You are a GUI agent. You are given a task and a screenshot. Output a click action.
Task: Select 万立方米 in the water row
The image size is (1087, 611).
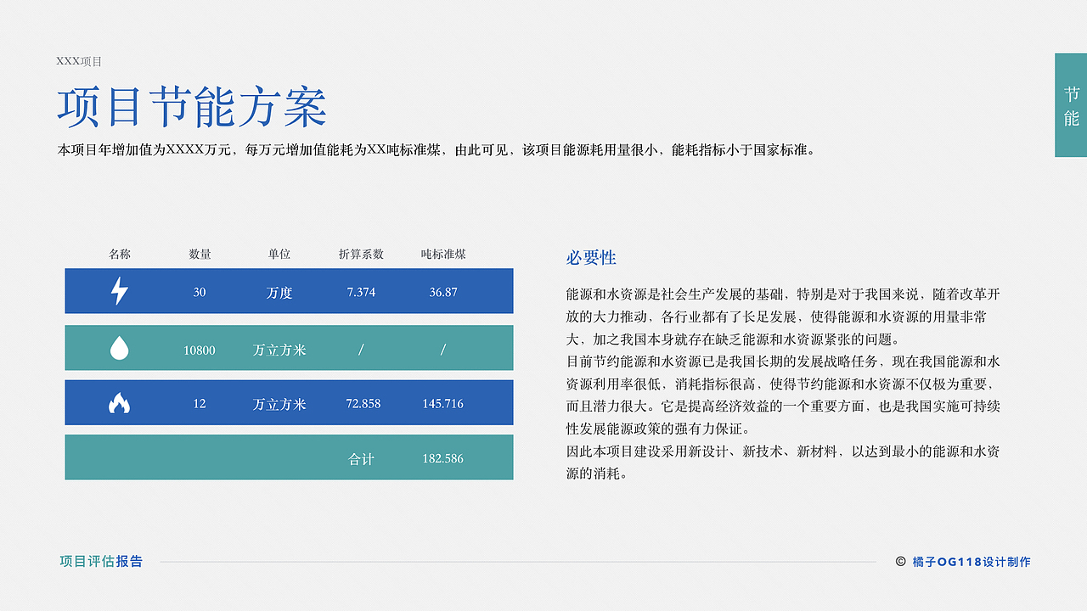(279, 350)
